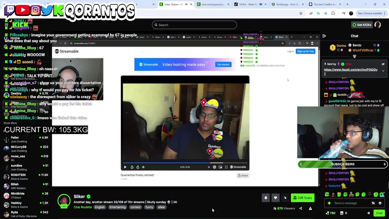The width and height of the screenshot is (389, 219).
Task: Click the 7TV extension icon in Chrome toolbar
Action: point(318,13)
